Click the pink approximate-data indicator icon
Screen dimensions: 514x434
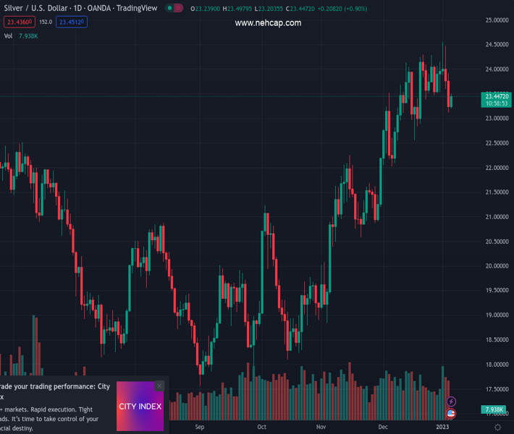point(178,8)
